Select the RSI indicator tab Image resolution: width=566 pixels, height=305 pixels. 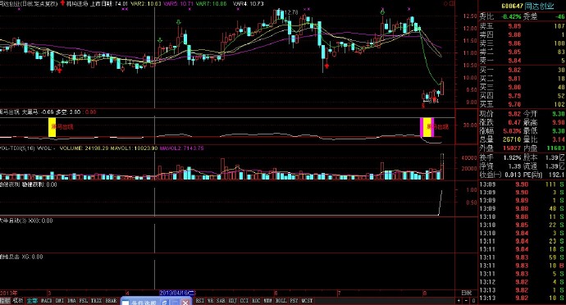click(199, 301)
